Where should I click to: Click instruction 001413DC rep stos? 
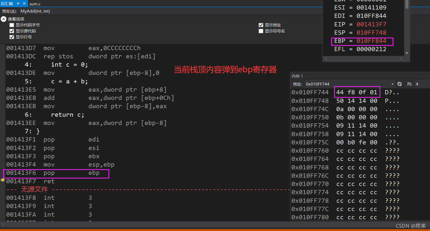(81, 56)
